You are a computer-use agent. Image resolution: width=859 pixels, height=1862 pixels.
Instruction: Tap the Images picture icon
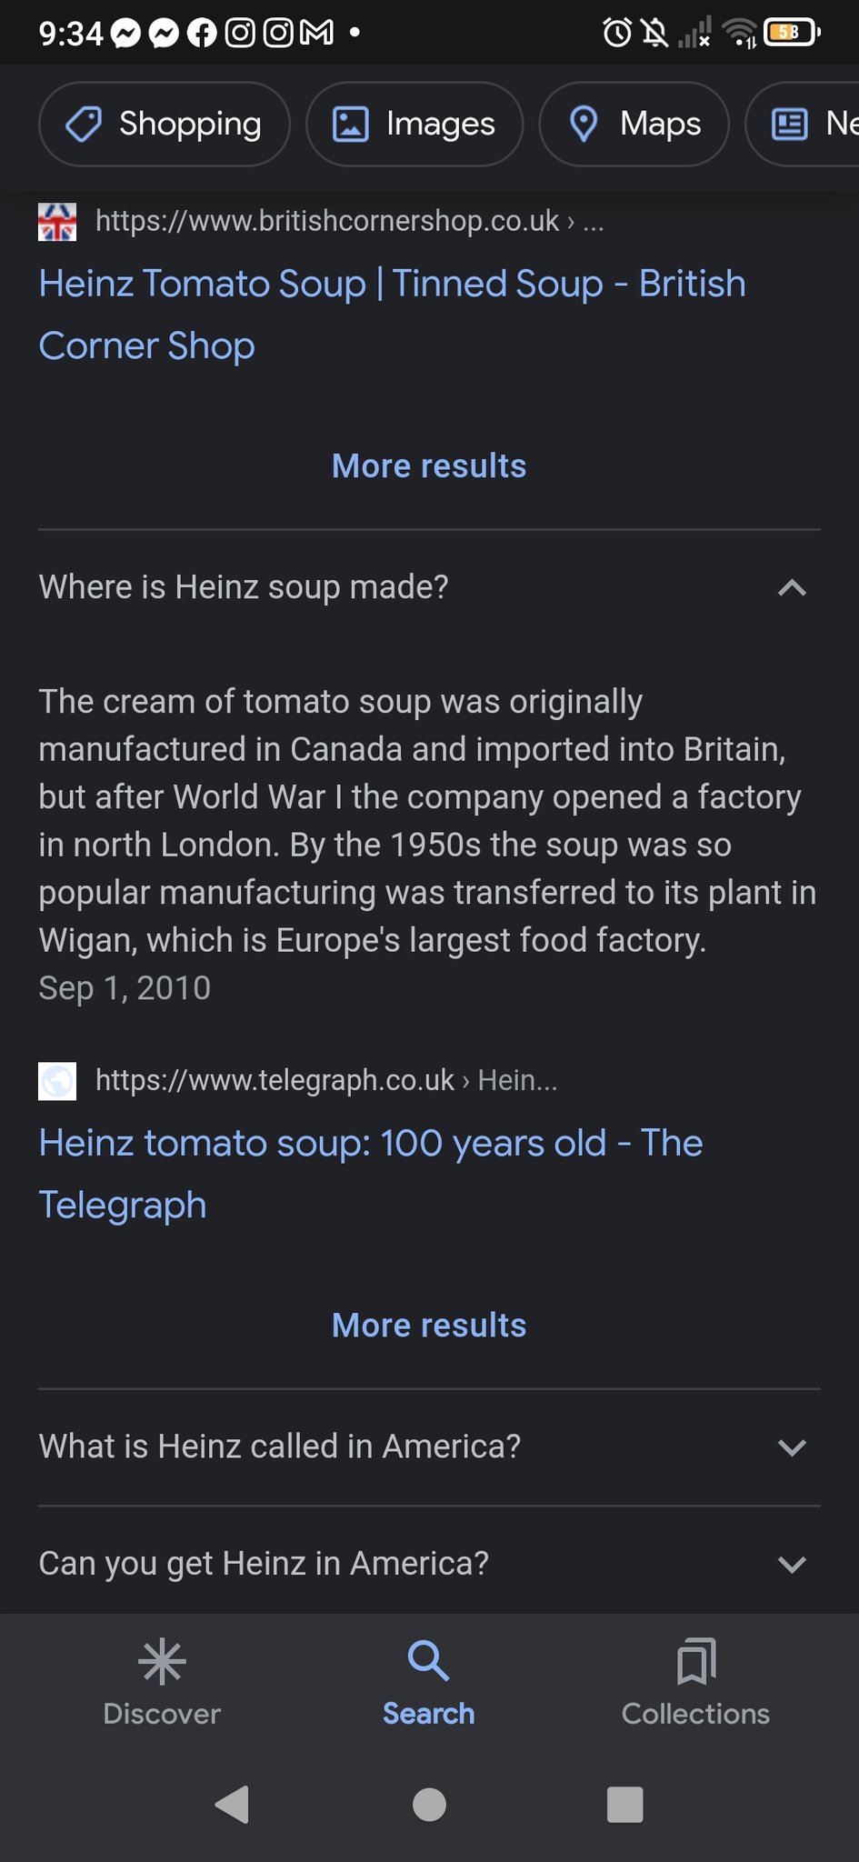(x=350, y=124)
